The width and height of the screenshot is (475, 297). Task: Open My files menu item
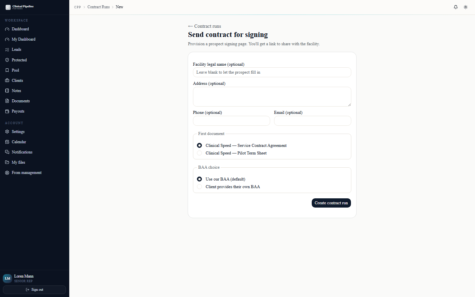pyautogui.click(x=35, y=162)
